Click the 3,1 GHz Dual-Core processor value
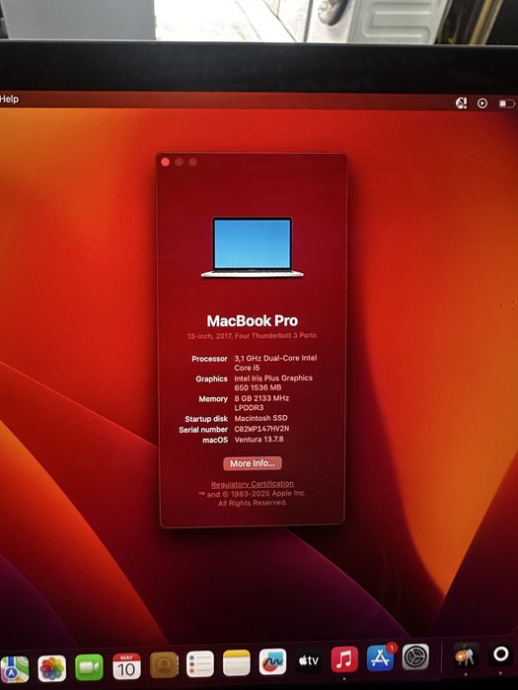Viewport: 518px width, 690px height. click(x=275, y=363)
